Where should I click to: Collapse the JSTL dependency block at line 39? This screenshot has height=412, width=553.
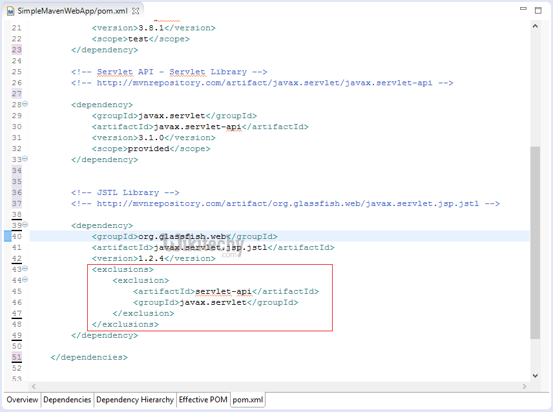coord(25,225)
